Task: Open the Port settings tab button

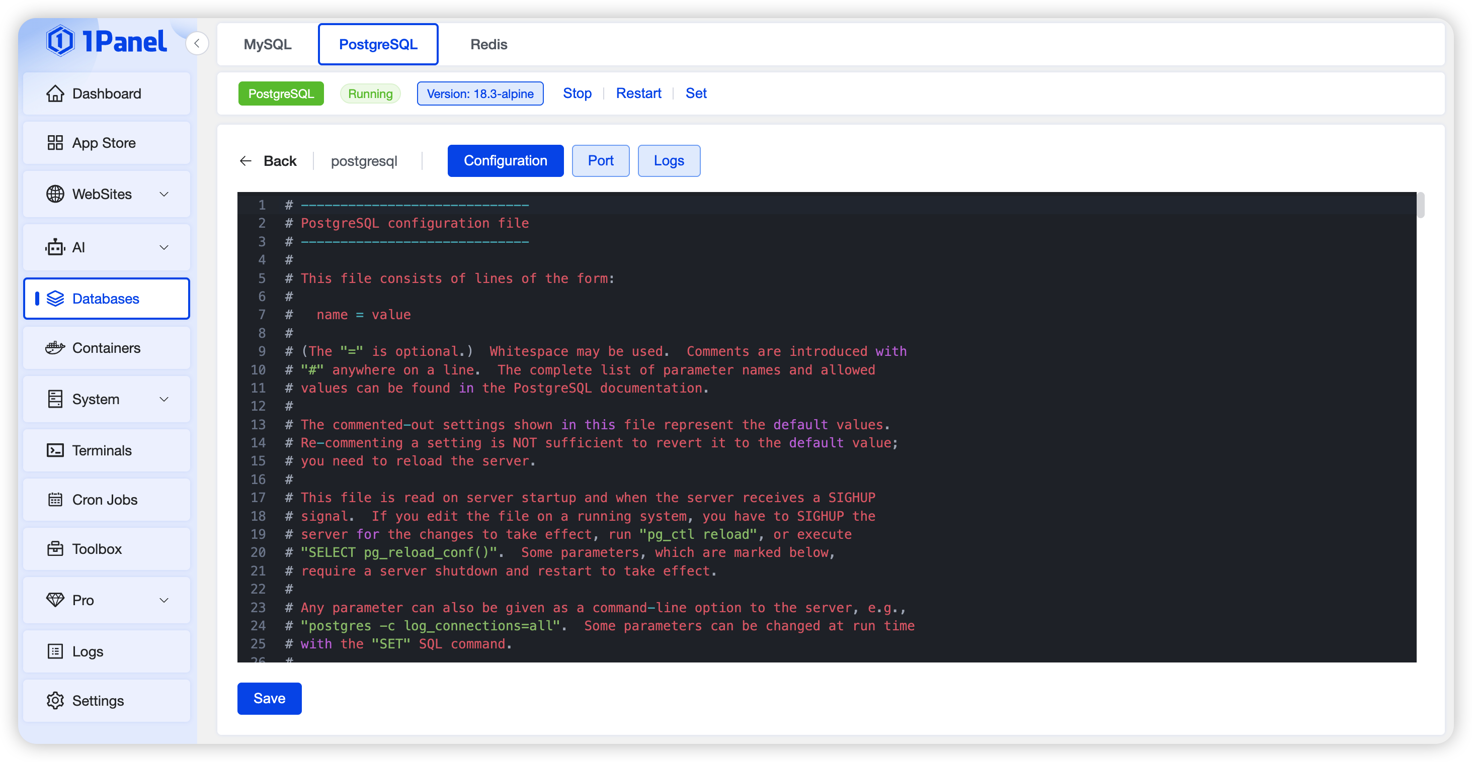Action: (x=601, y=160)
